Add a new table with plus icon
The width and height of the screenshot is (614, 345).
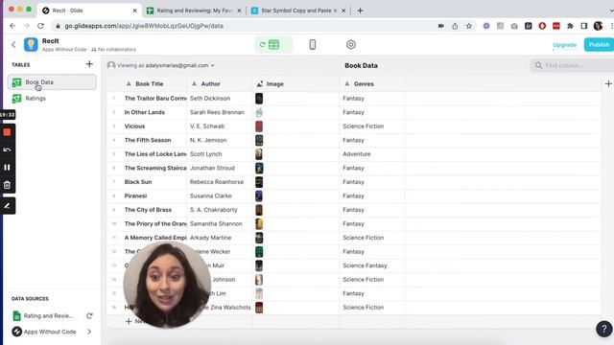89,64
